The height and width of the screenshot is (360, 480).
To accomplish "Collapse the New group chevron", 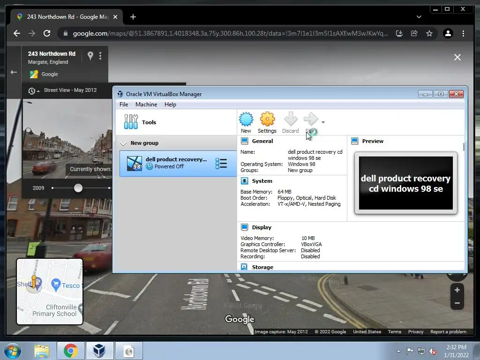I will (123, 143).
